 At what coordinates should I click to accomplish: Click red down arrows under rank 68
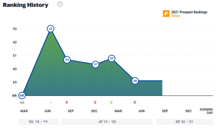[135, 102]
